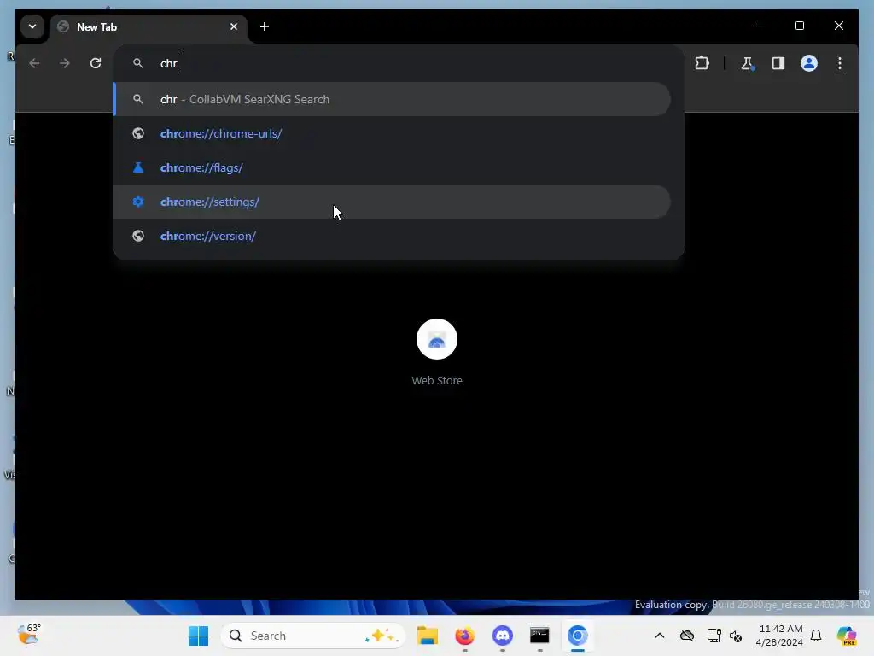Open the chrome://settings/ suggestion
Viewport: 874px width, 656px height.
[392, 202]
